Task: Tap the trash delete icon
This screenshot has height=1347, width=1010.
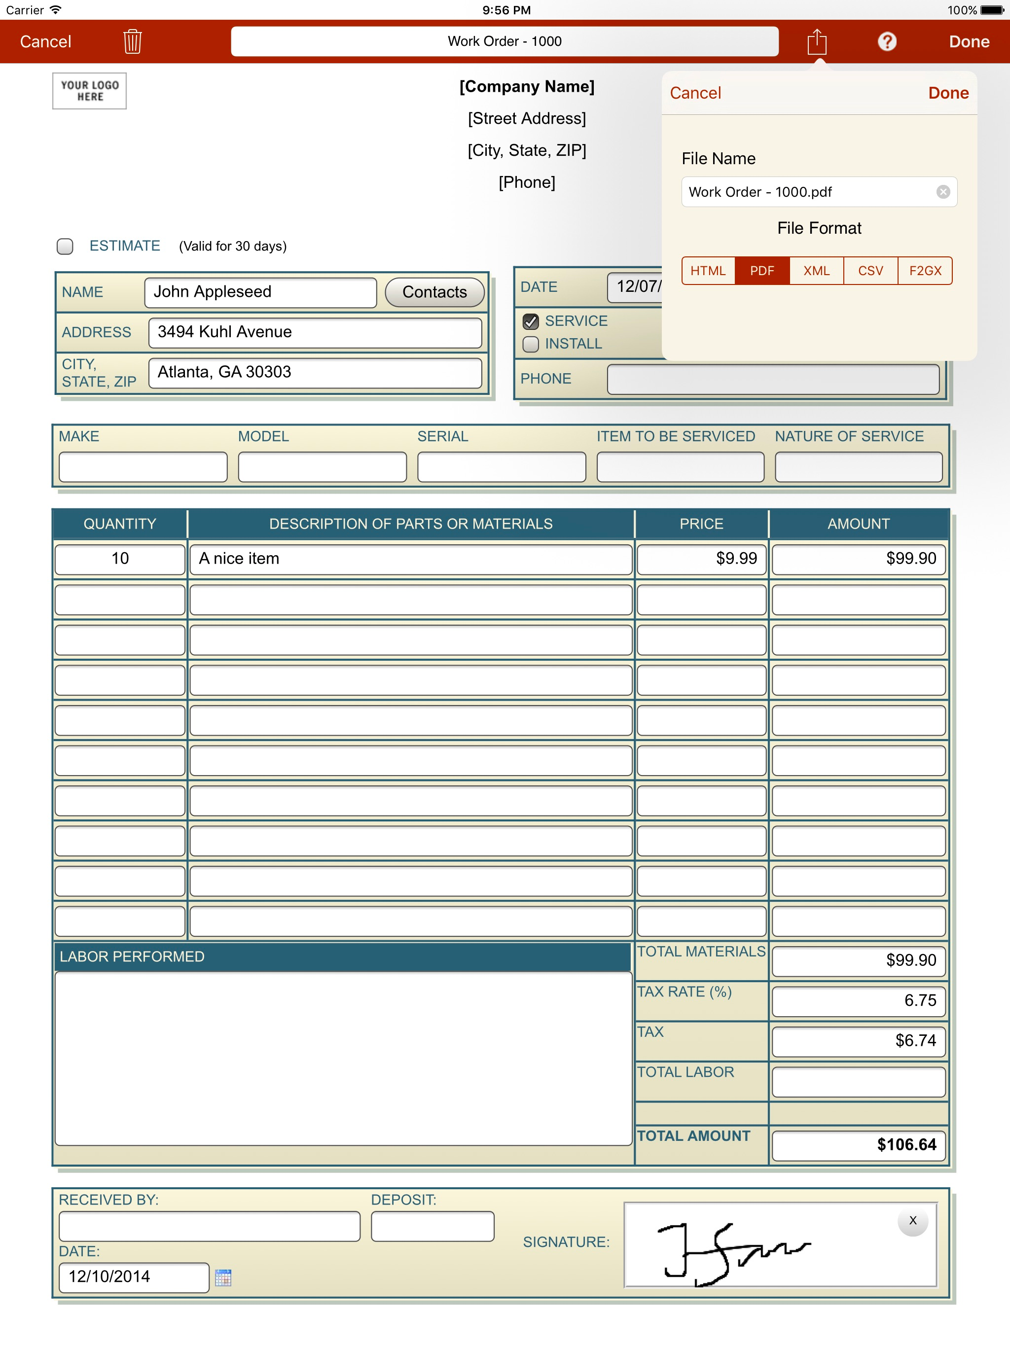Action: (x=132, y=41)
